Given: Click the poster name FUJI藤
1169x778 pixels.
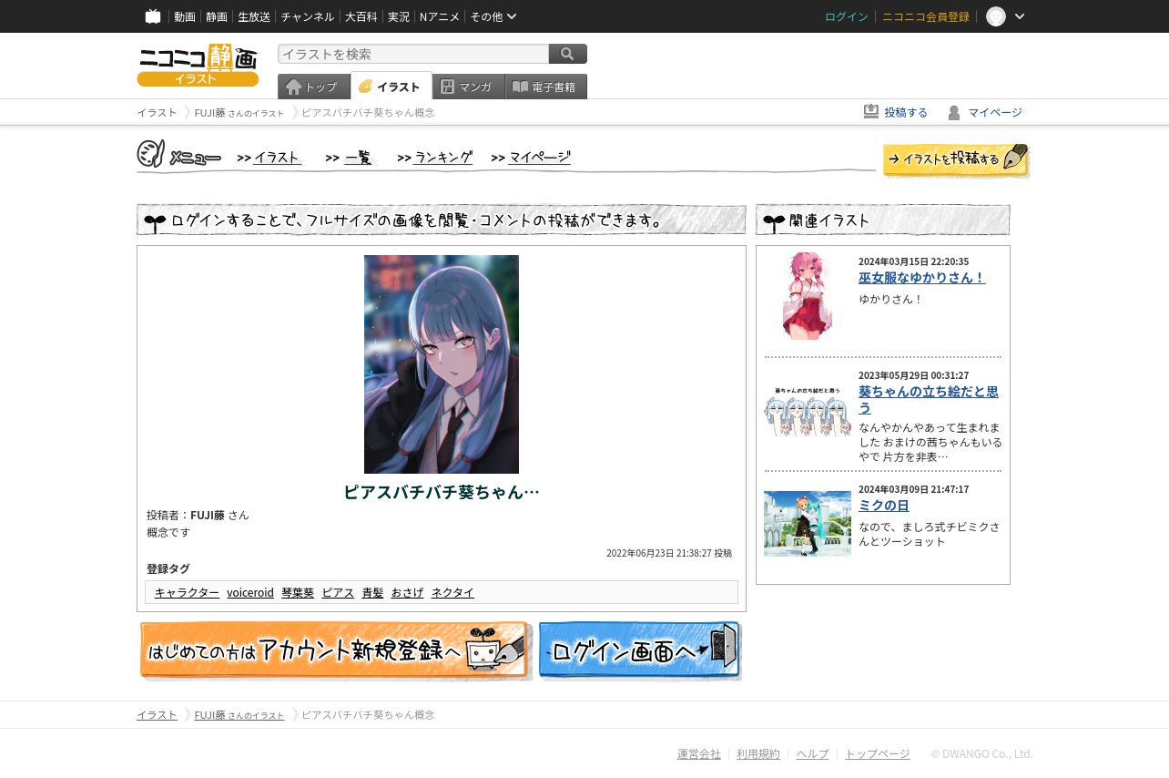Looking at the screenshot, I should click(208, 515).
